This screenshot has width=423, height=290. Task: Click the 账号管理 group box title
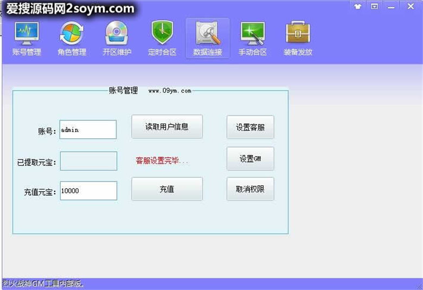pyautogui.click(x=123, y=91)
